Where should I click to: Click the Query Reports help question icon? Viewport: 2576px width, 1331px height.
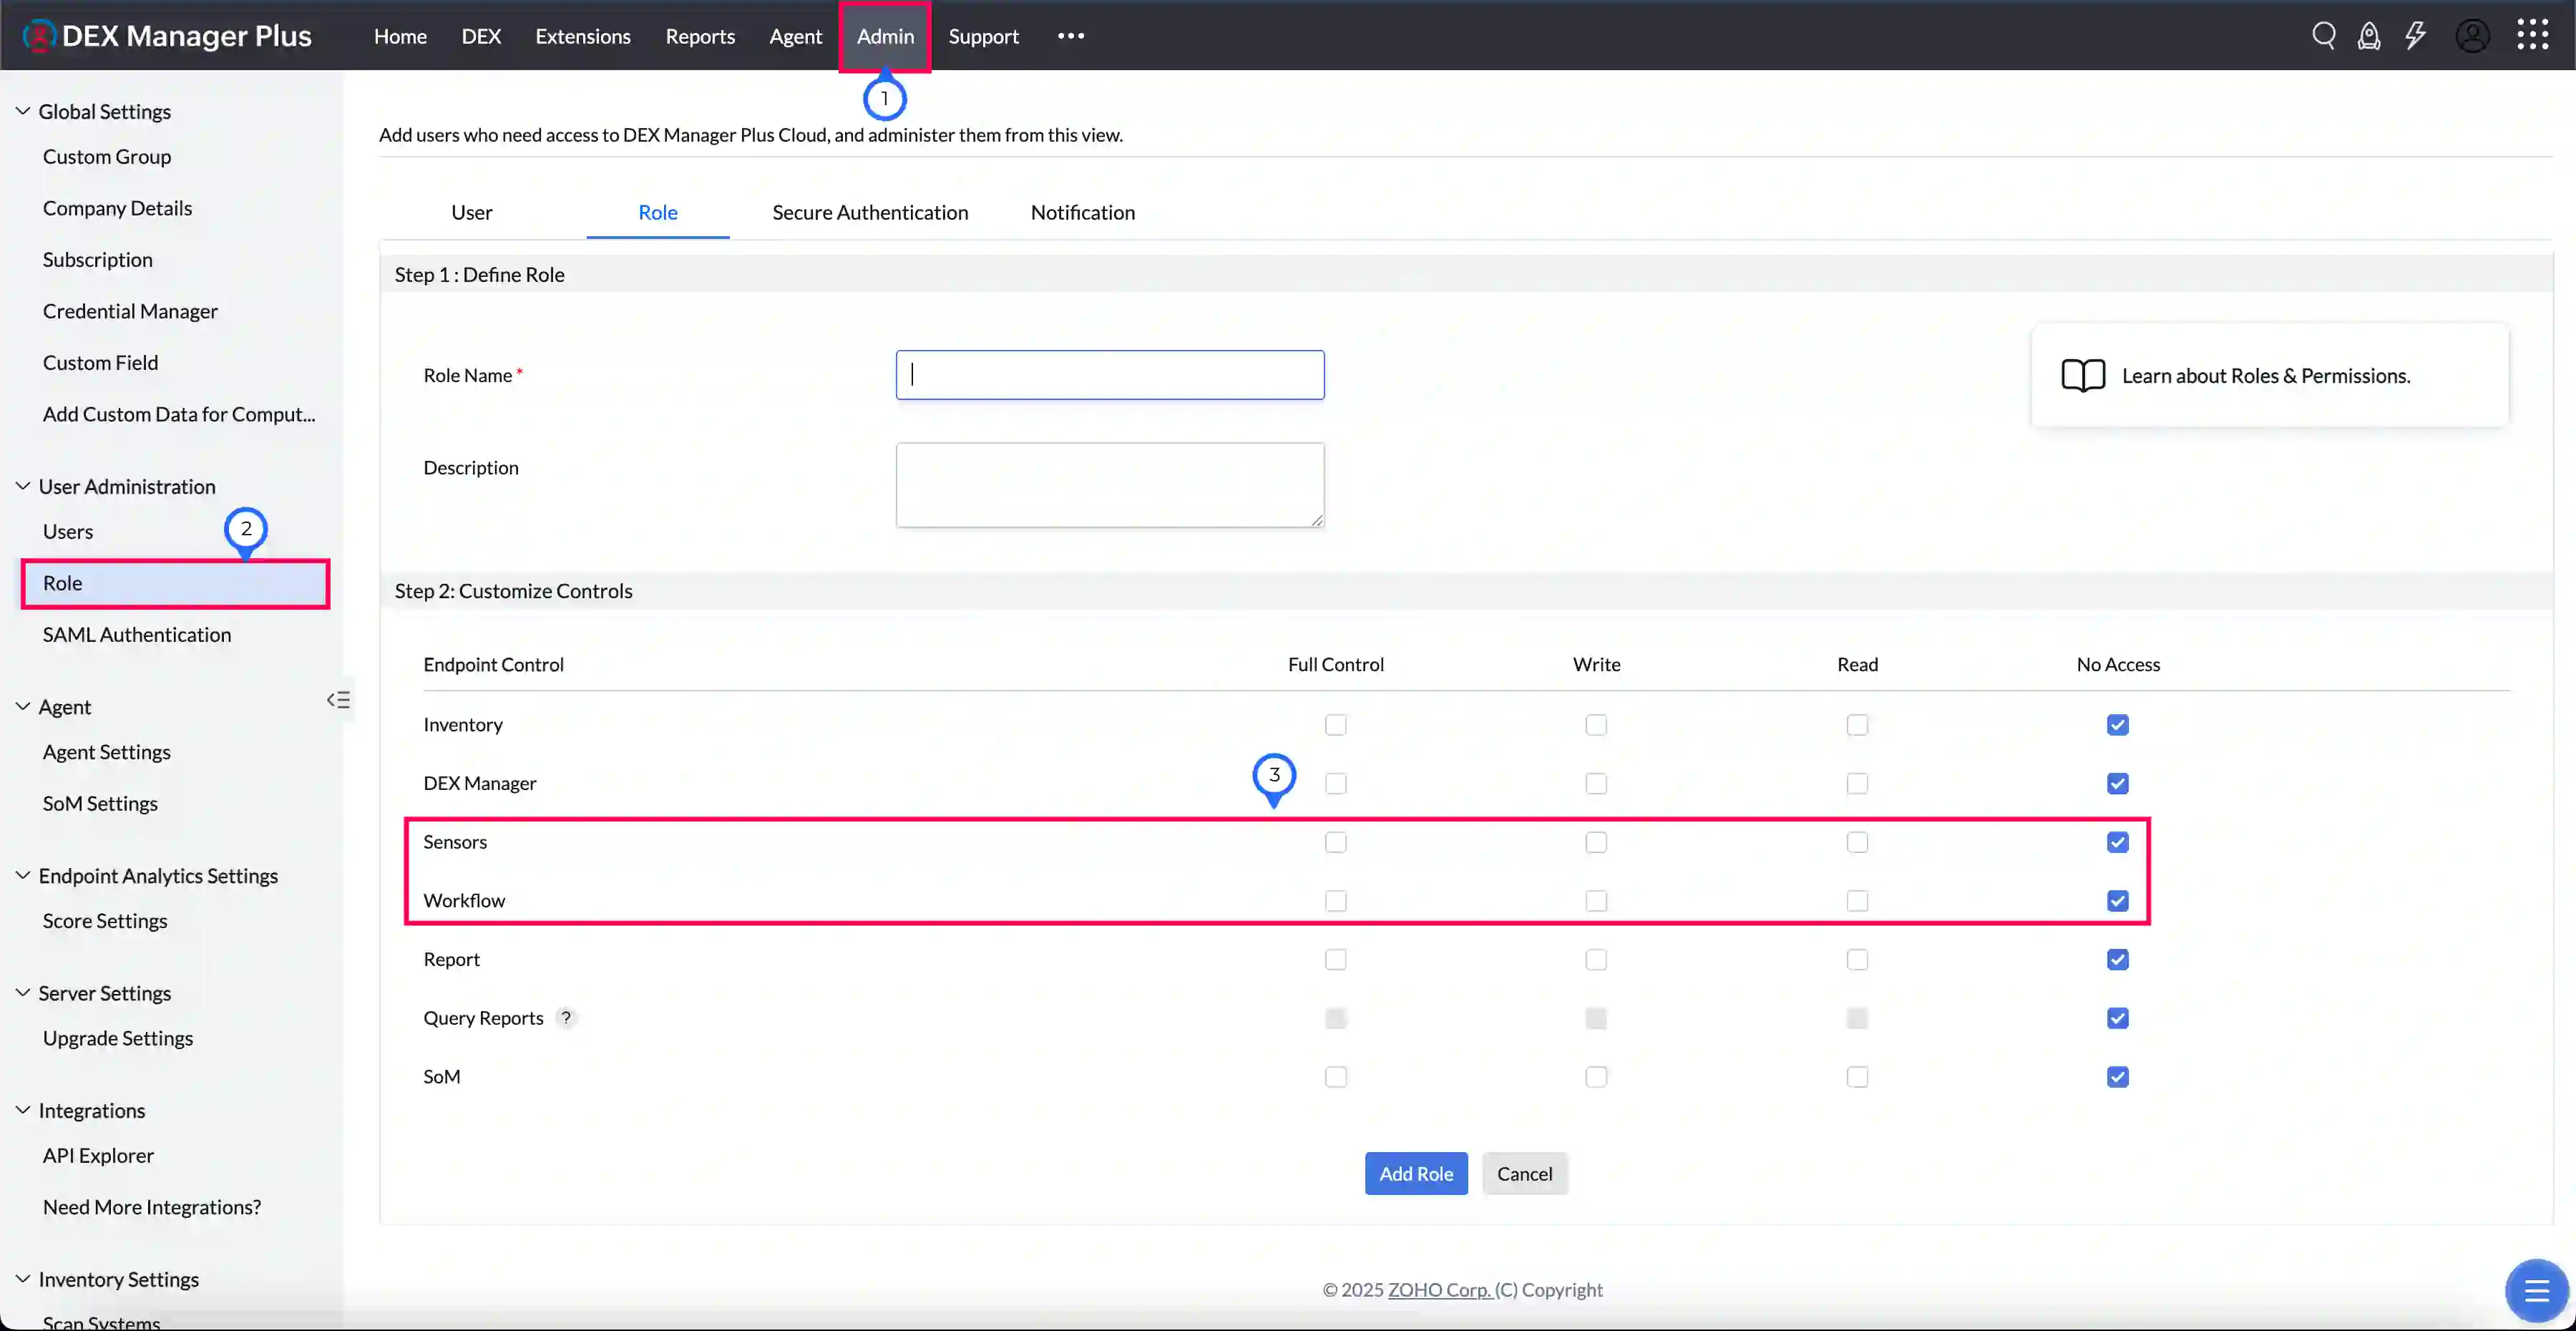coord(566,1018)
